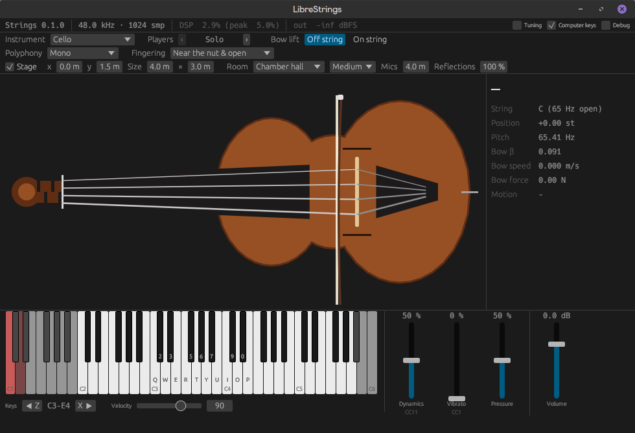Image resolution: width=635 pixels, height=433 pixels.
Task: Click black piano key labeled 7
Action: point(211,336)
